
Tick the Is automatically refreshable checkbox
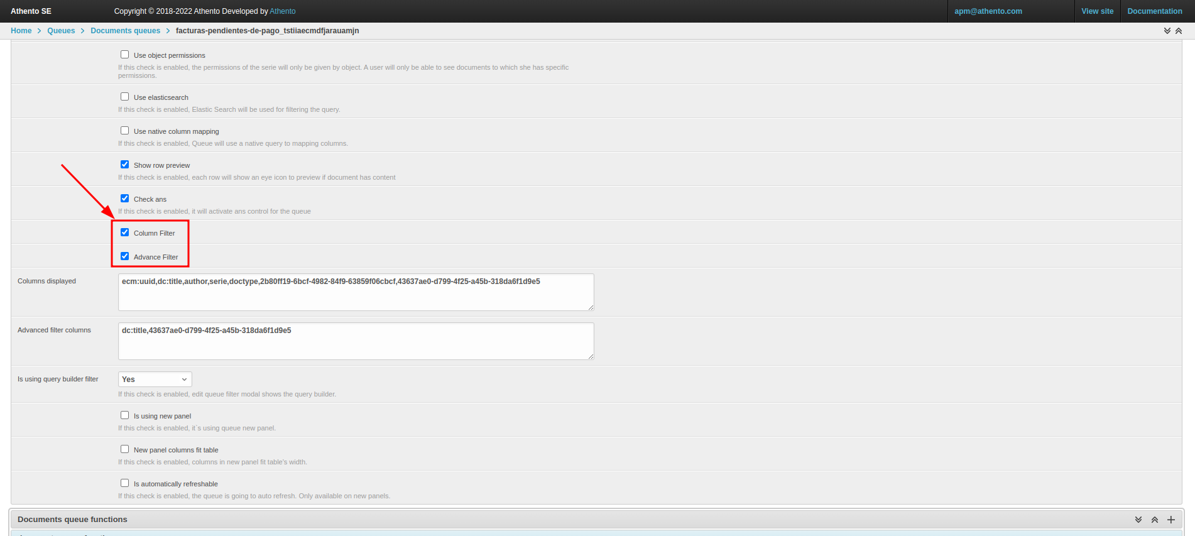(124, 483)
